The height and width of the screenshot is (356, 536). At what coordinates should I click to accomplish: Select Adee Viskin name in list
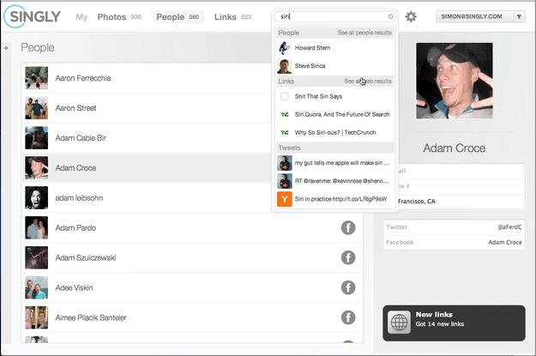coord(74,287)
